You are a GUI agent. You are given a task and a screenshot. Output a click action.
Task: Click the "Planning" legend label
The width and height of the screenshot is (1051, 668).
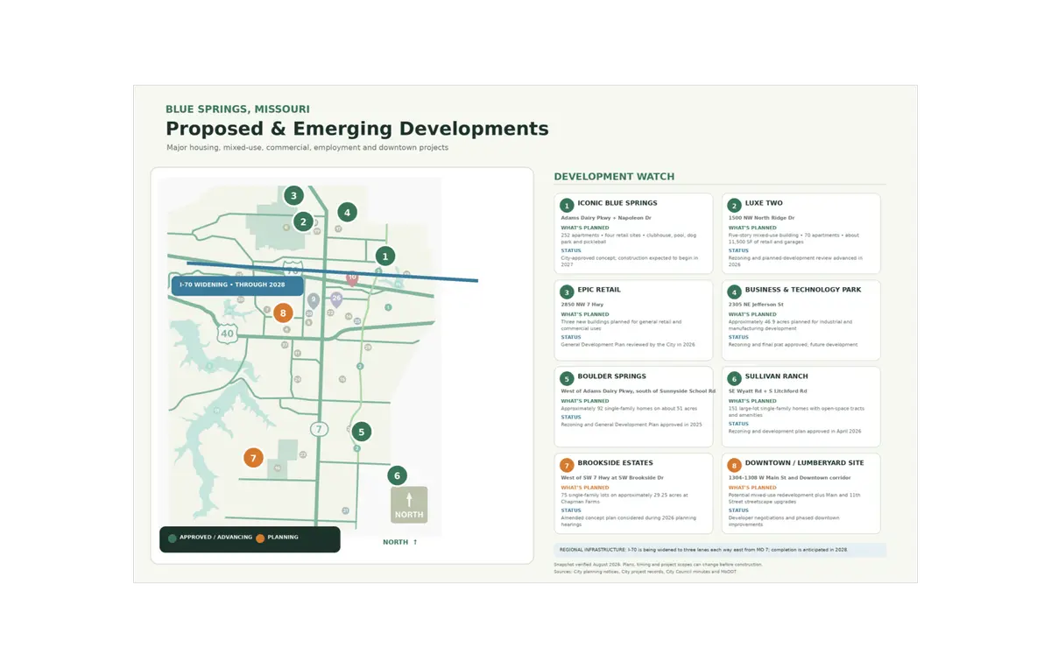click(283, 538)
